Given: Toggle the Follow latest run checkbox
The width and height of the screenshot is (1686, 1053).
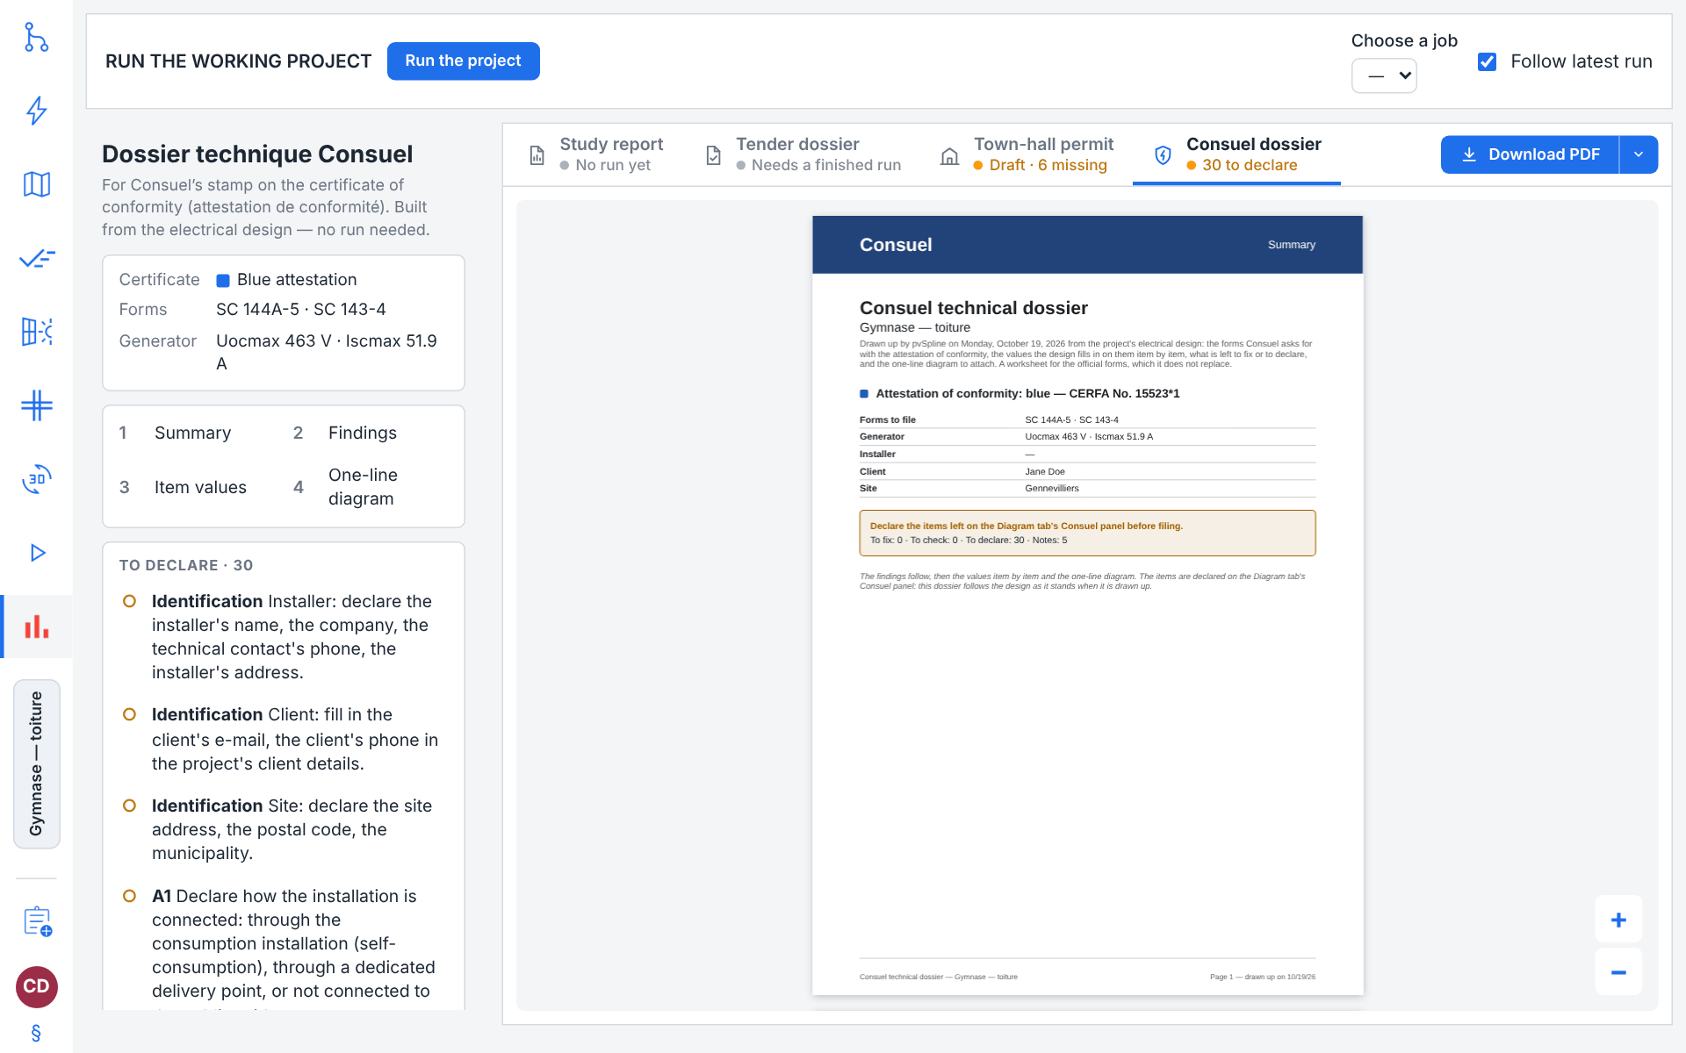Looking at the screenshot, I should point(1487,61).
